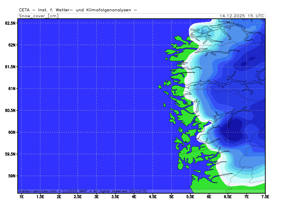Select the 3E longitude axis label

tap(97, 196)
